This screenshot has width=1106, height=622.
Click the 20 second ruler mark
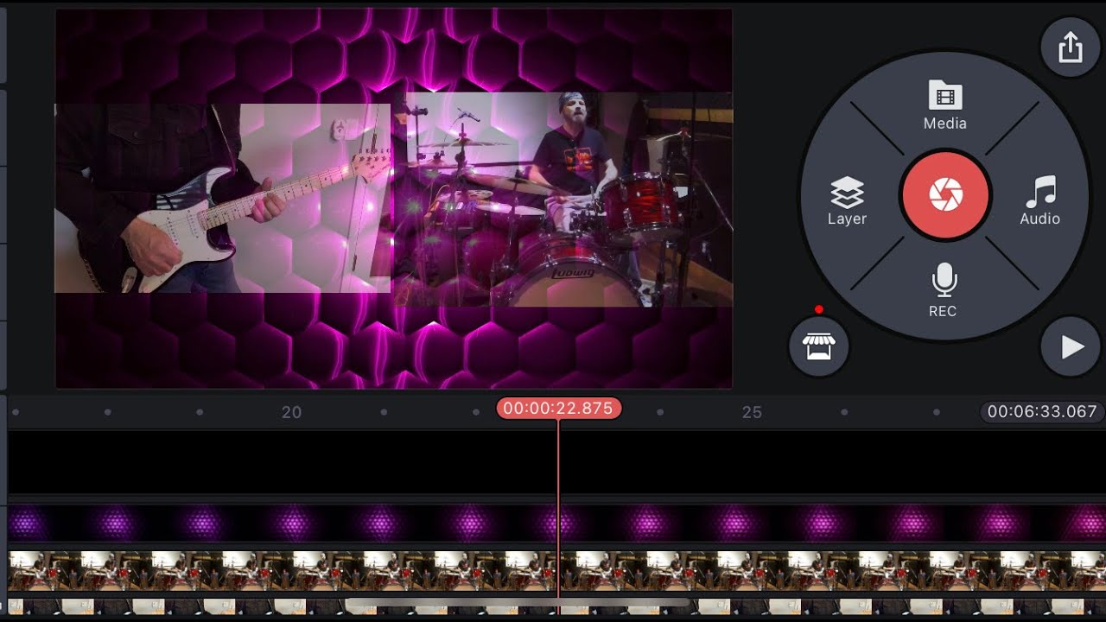click(292, 412)
